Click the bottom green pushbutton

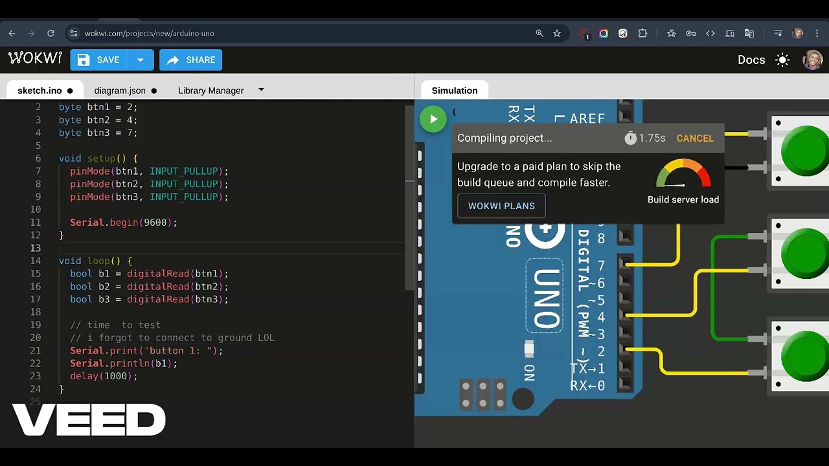804,356
